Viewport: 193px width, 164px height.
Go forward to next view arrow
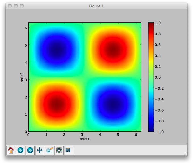(30, 150)
